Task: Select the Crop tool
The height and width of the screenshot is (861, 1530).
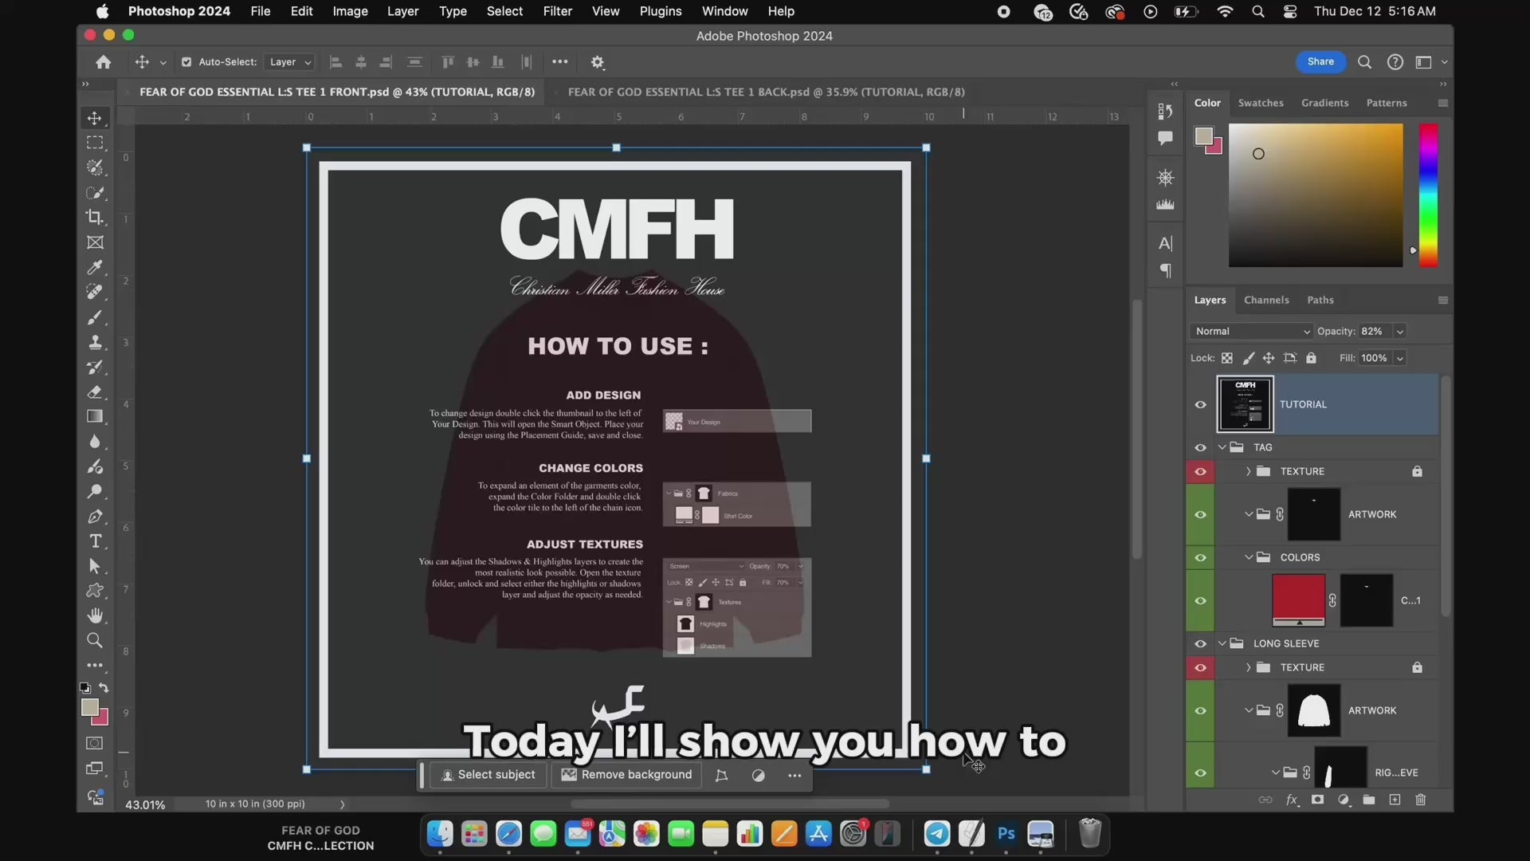Action: [x=95, y=217]
